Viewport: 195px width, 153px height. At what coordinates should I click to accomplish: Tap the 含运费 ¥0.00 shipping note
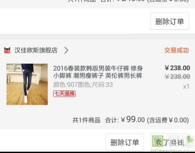168,120
